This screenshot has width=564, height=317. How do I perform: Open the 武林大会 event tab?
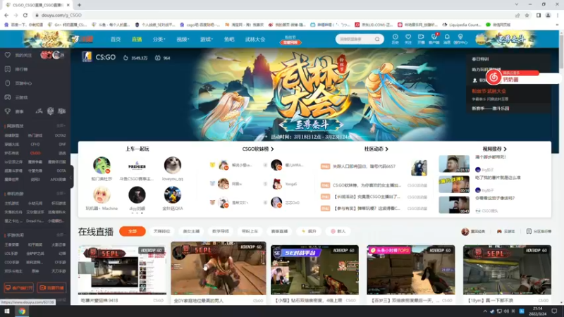[x=255, y=39]
